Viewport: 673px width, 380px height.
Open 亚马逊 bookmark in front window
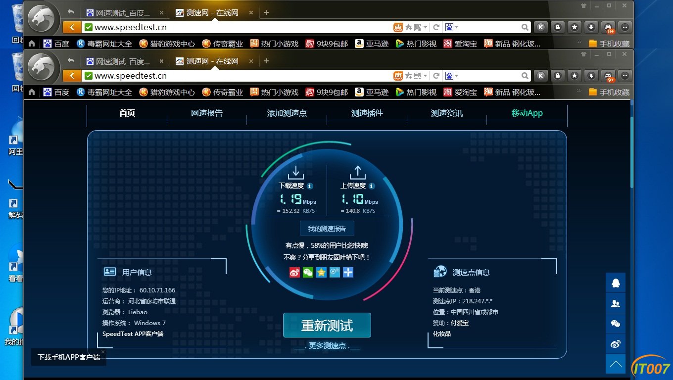pyautogui.click(x=372, y=92)
